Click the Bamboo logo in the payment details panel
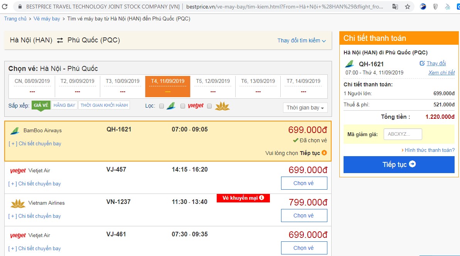This screenshot has width=460, height=256. pyautogui.click(x=349, y=64)
